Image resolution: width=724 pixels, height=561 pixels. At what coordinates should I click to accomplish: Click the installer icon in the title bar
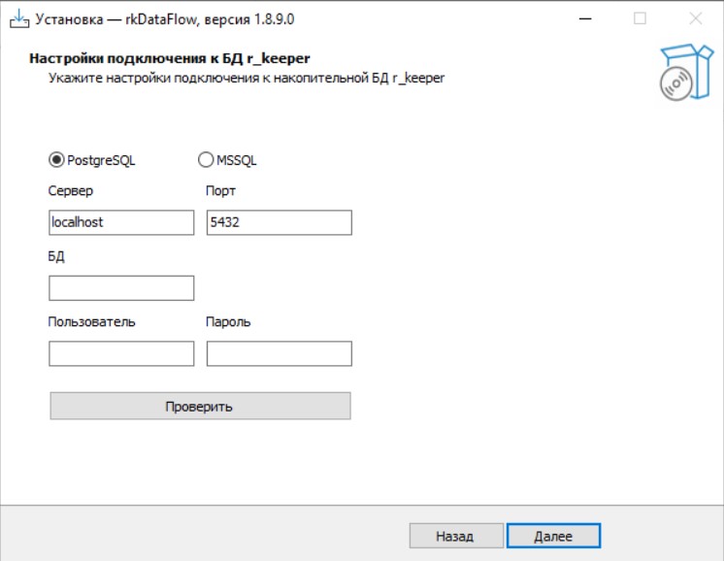pyautogui.click(x=17, y=18)
